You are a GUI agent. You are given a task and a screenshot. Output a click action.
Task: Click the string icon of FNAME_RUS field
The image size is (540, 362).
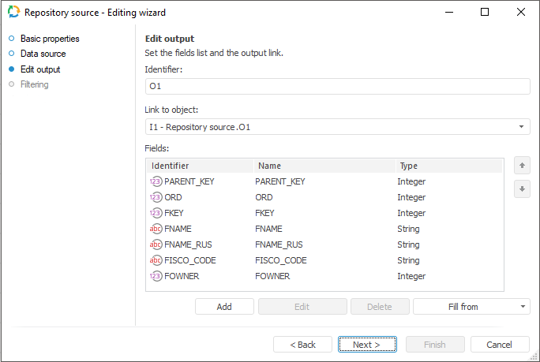(156, 244)
